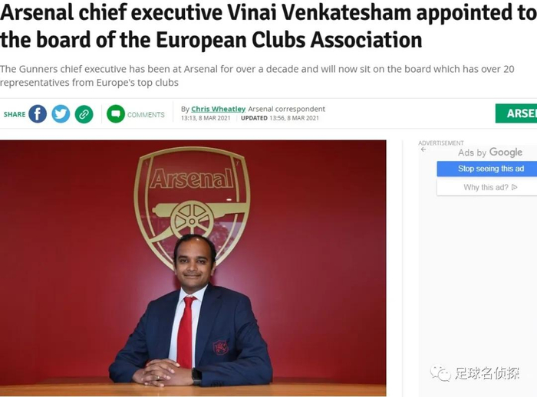Click the green copy link icon

84,114
